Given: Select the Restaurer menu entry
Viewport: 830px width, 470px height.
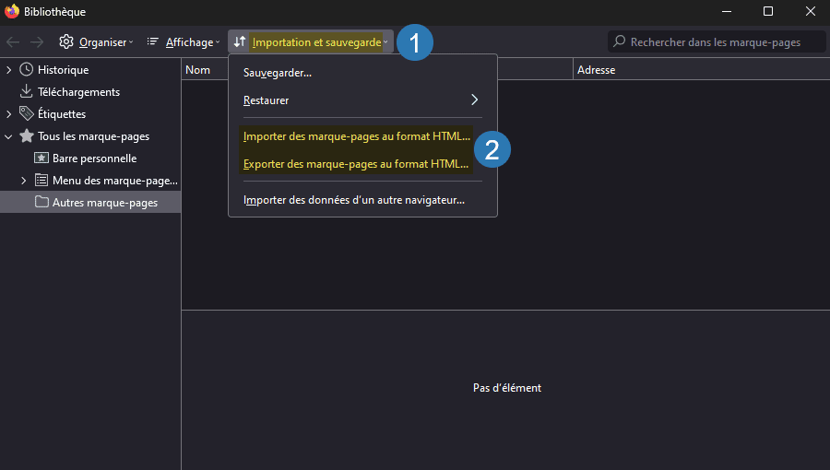Looking at the screenshot, I should coord(362,100).
